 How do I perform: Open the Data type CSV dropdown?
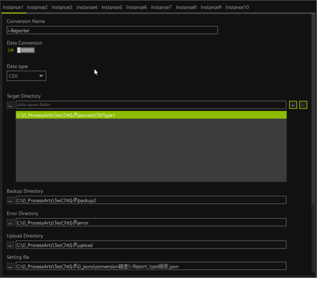tap(26, 76)
